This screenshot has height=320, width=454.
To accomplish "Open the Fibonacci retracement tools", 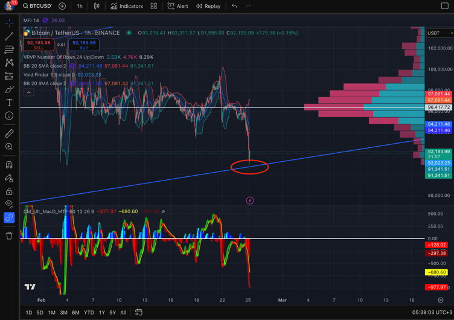I will 9,50.
